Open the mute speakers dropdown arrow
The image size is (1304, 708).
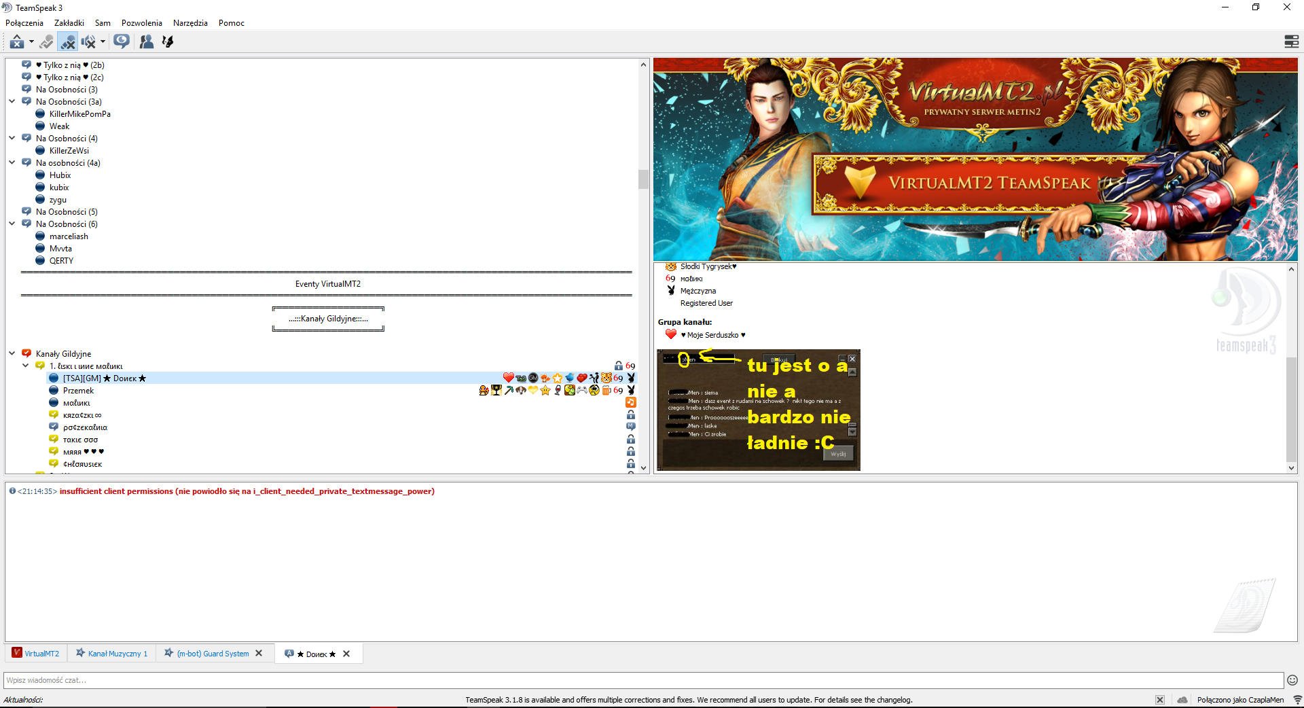pos(103,41)
